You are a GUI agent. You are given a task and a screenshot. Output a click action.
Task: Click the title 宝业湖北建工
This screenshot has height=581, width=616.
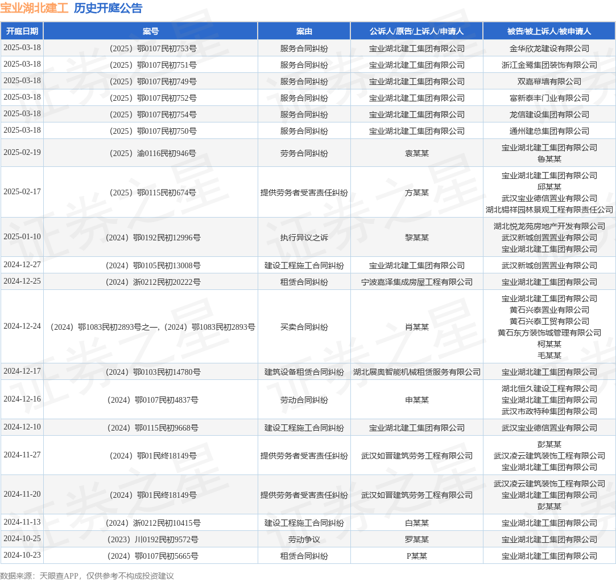pyautogui.click(x=34, y=8)
